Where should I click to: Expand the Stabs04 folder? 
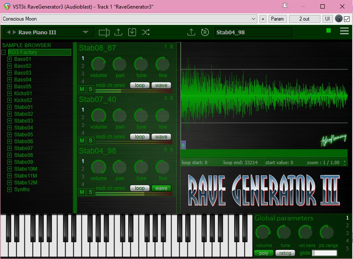(x=9, y=128)
